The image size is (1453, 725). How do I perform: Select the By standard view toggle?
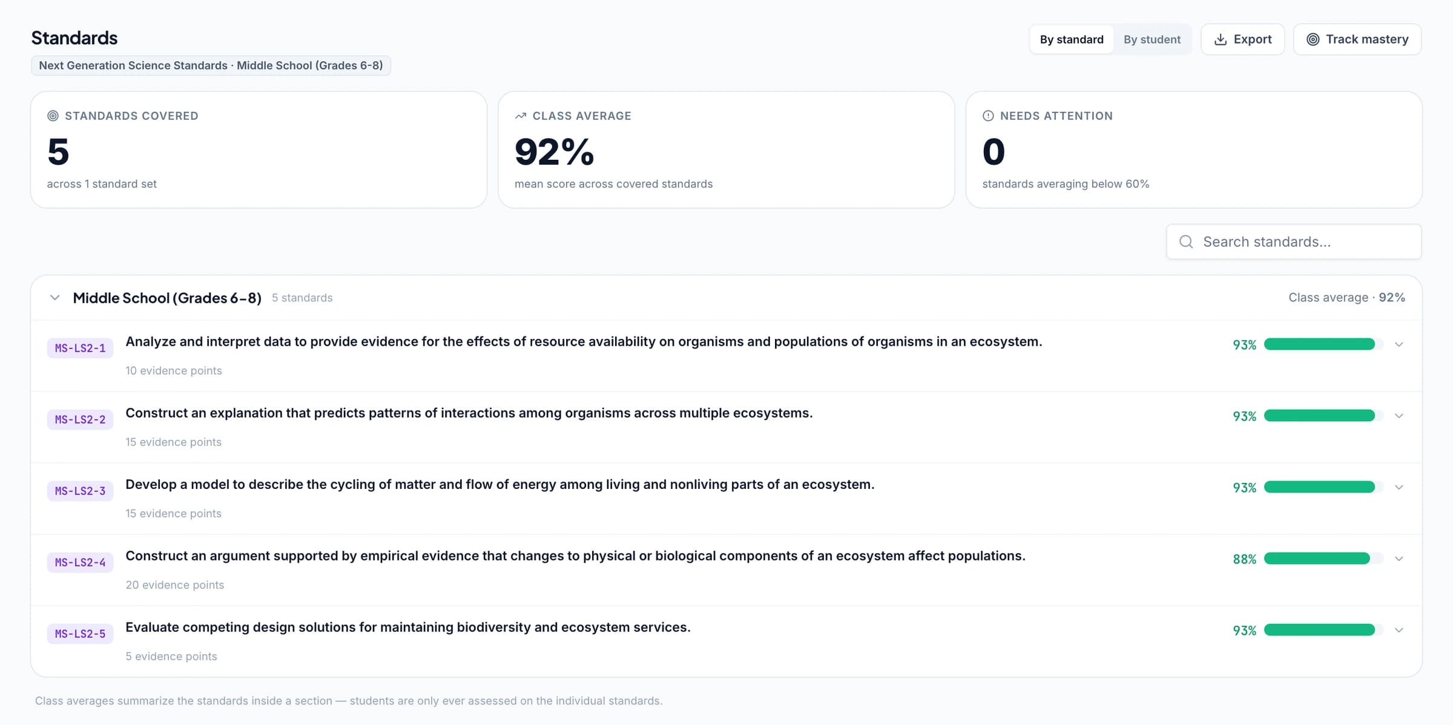point(1072,39)
